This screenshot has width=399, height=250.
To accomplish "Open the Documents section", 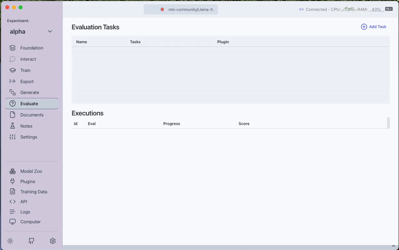I will [31, 115].
